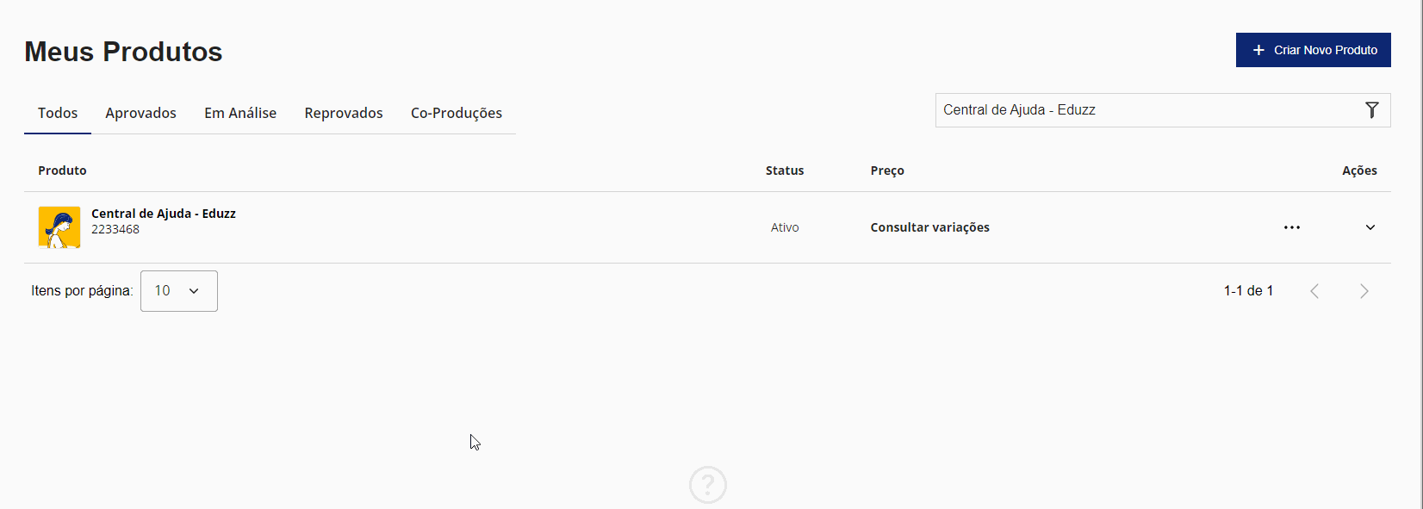Click the Central de Ajuda product thumbnail
The width and height of the screenshot is (1423, 509).
pos(59,227)
